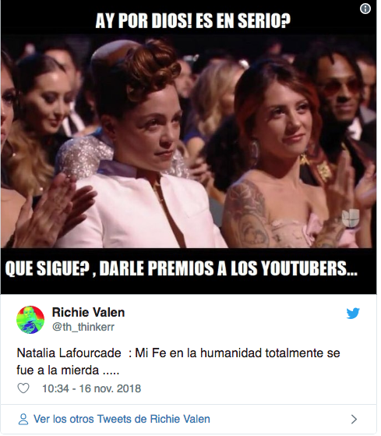Open Richie Valen's rainbow profile avatar

31,323
